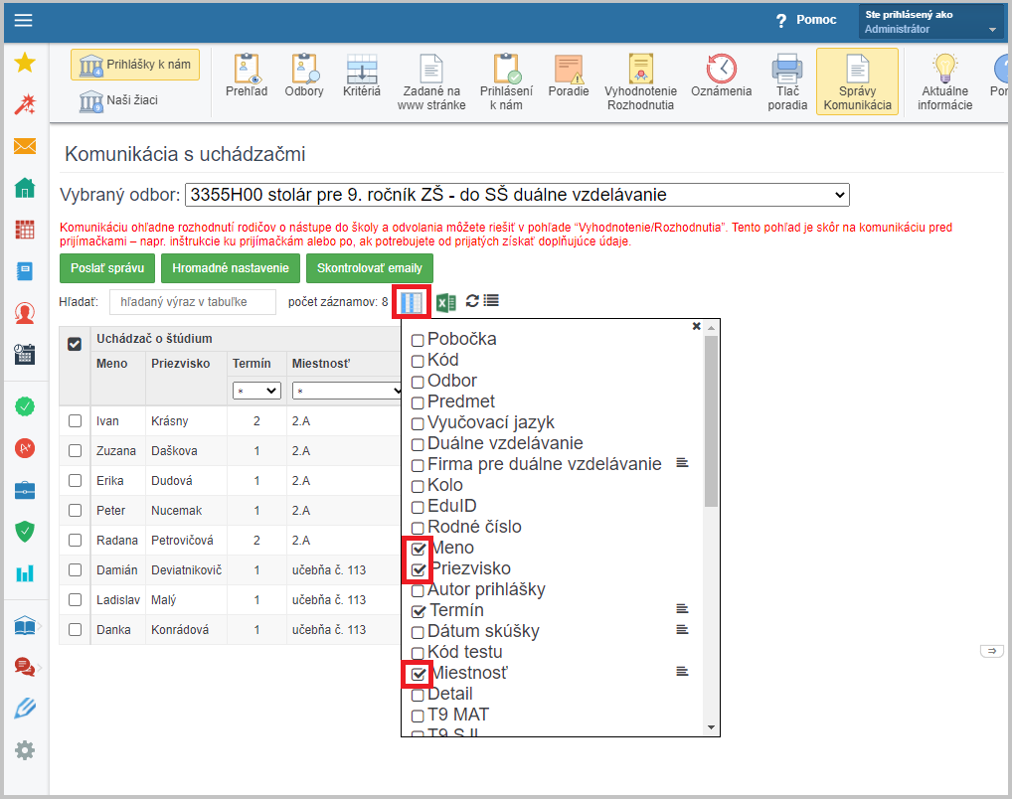
Task: Open the red grid timetable sidebar icon
Action: click(x=25, y=230)
